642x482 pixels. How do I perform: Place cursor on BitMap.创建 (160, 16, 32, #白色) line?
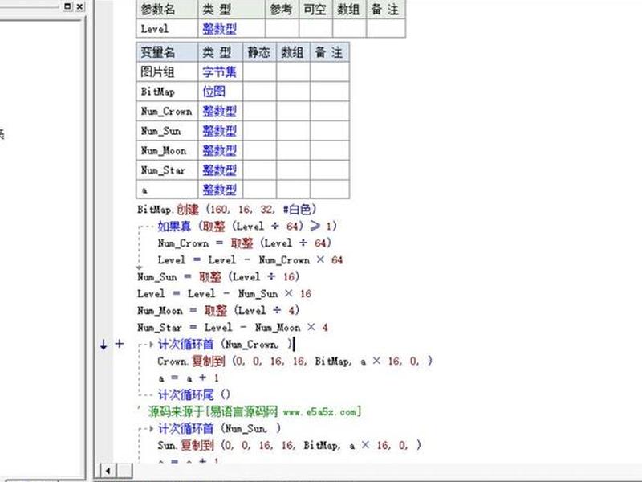coord(227,210)
